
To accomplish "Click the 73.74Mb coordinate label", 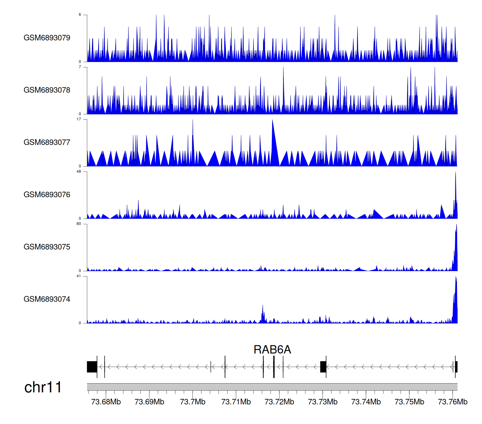I will pyautogui.click(x=366, y=402).
